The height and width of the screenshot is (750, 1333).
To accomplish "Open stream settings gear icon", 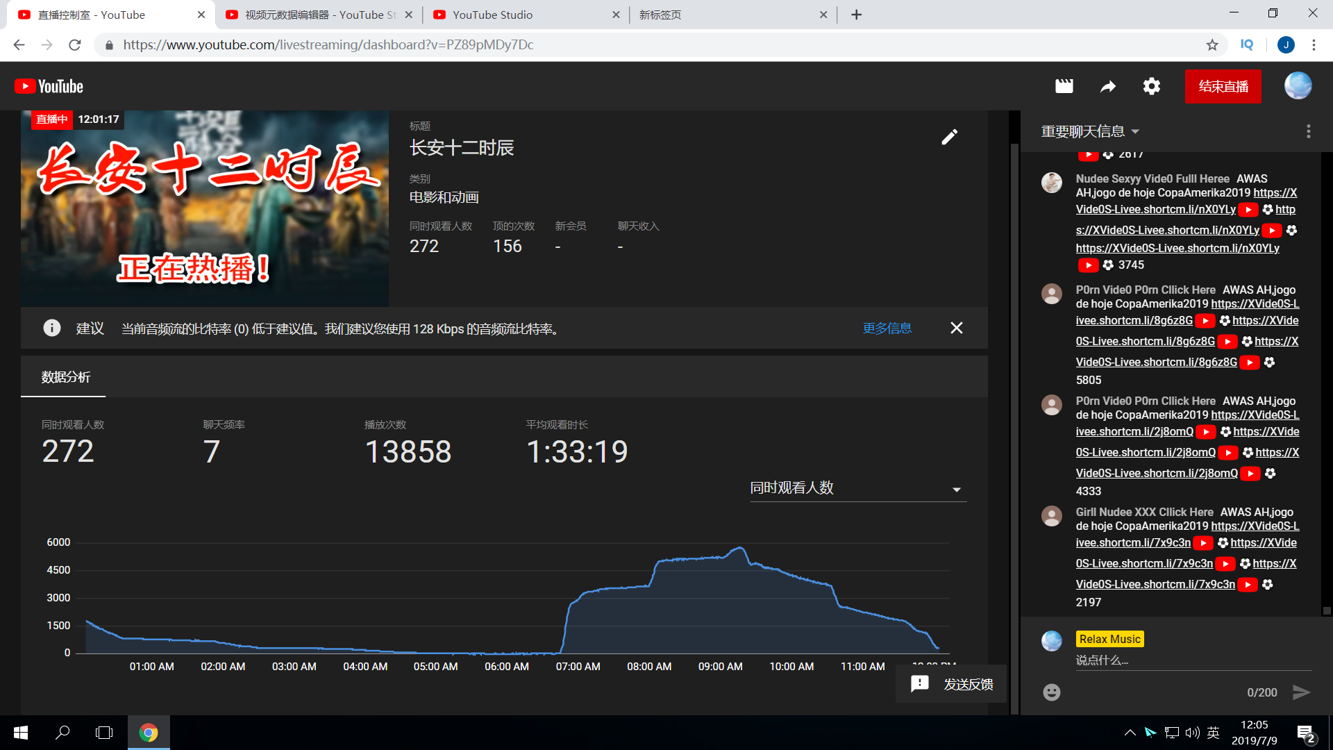I will point(1152,86).
